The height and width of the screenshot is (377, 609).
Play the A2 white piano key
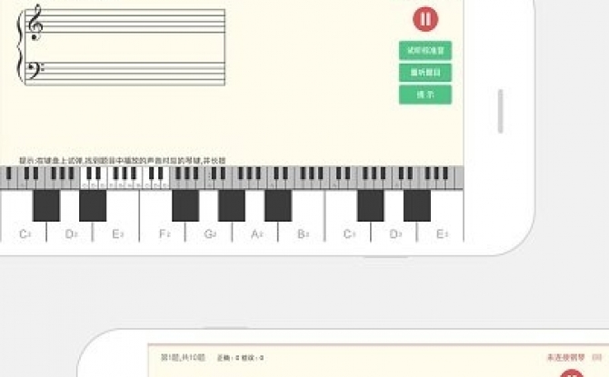(x=255, y=233)
